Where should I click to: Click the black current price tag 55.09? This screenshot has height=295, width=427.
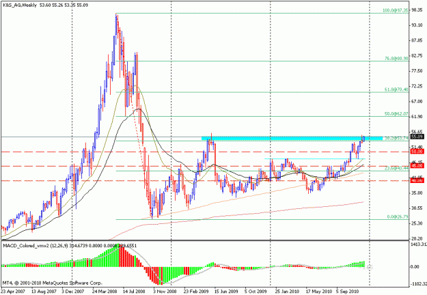[417, 137]
